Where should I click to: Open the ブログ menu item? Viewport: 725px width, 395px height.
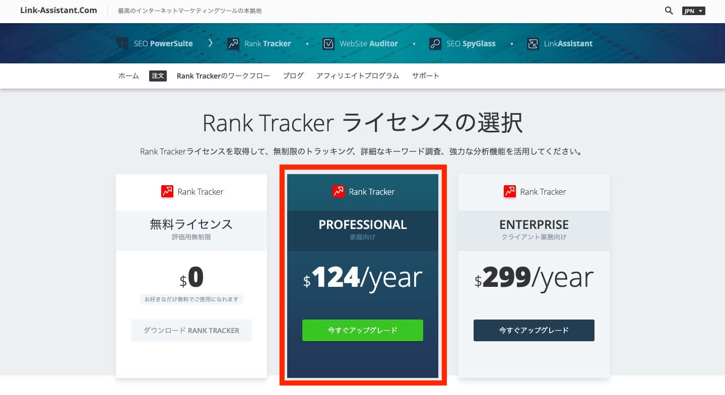point(293,76)
